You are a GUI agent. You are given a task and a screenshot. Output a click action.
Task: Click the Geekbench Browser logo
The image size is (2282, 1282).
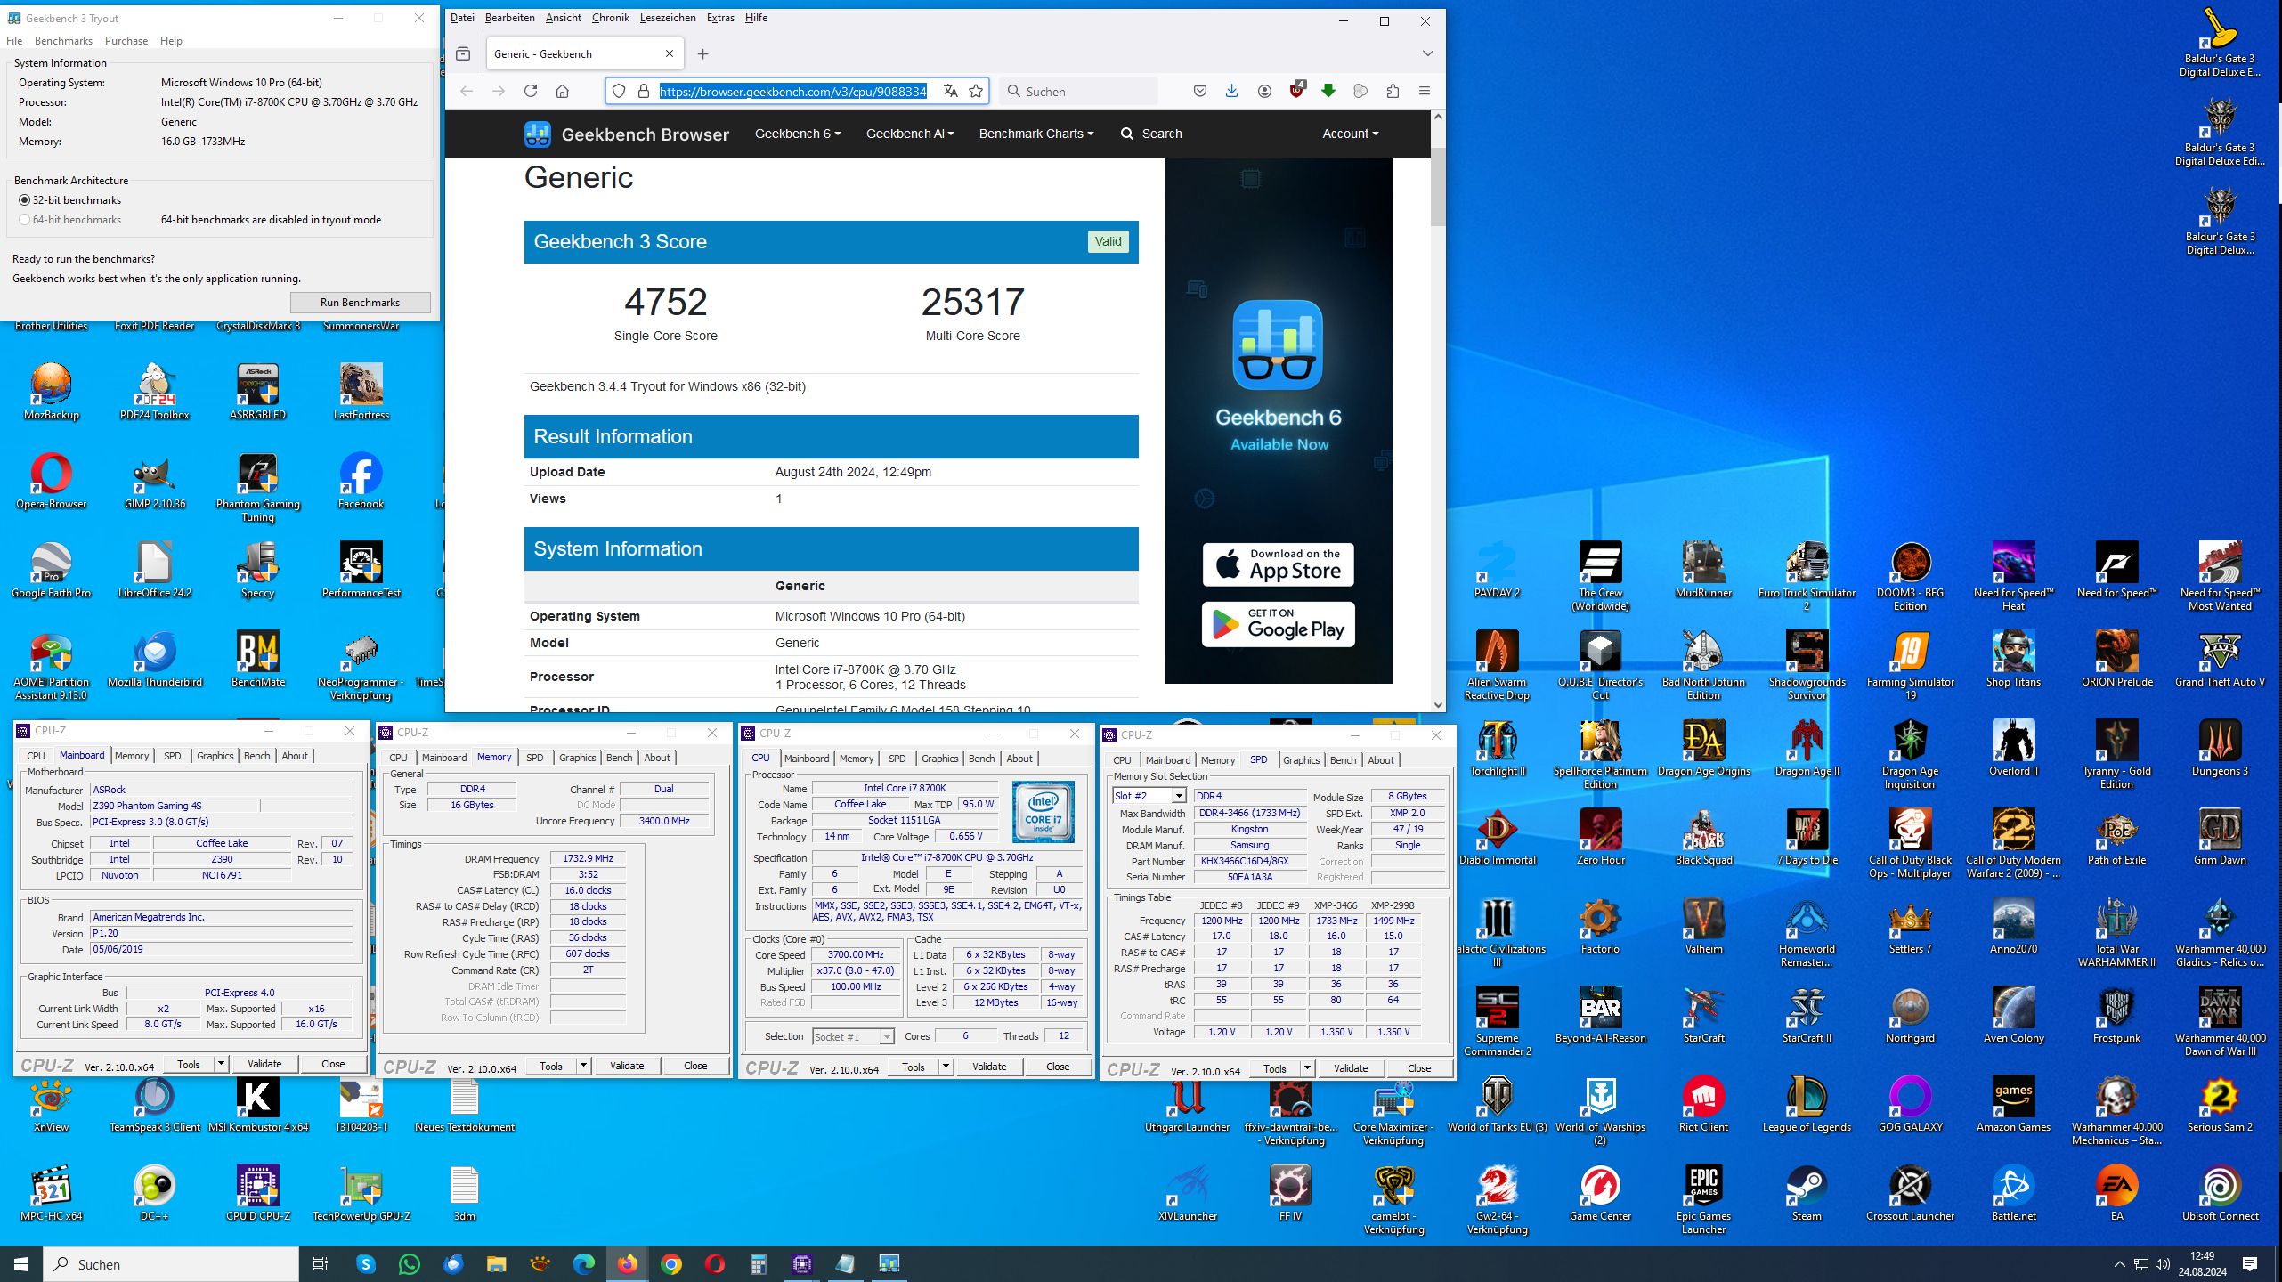(627, 134)
